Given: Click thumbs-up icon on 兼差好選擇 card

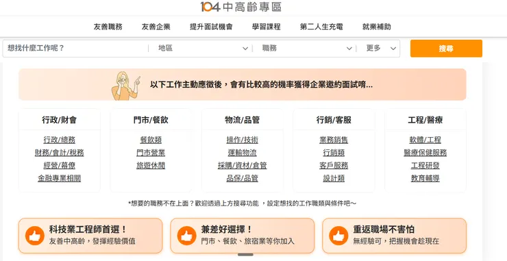Looking at the screenshot, I should 186,236.
